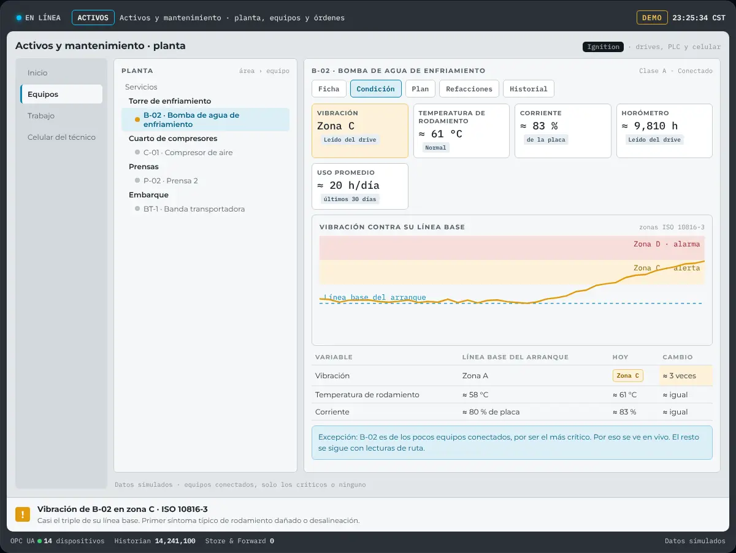Viewport: 736px width, 553px height.
Task: Select B-02 Bomba de agua de enfriamiento
Action: 205,120
